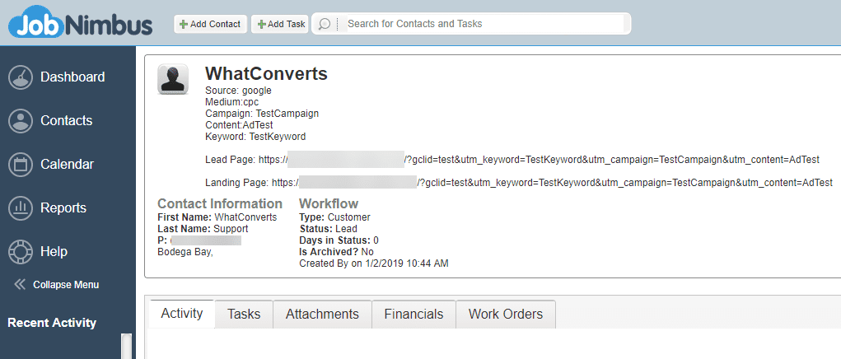Click the Landing Page URL text
841x359 pixels.
519,183
